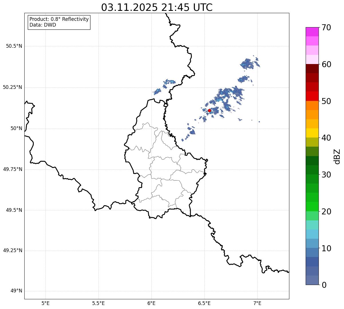Viewport: 344px width, 309px height.
Task: Click the bright green 20 dBZ swatch
Action: pyautogui.click(x=312, y=206)
